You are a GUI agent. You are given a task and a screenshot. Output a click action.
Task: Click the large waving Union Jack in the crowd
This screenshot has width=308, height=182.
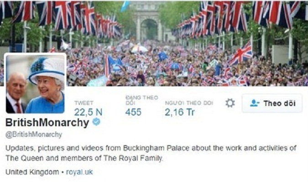pos(240,53)
